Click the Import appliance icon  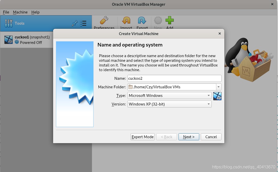tap(126, 21)
